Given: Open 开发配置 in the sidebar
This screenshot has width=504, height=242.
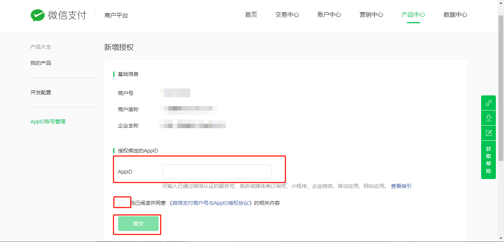Looking at the screenshot, I should pos(41,92).
